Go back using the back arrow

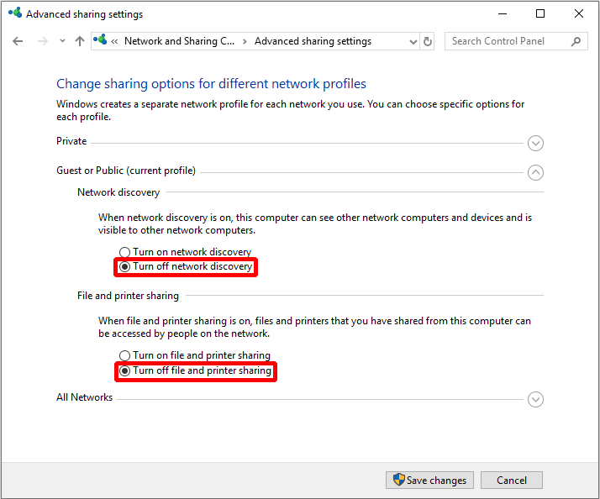tap(18, 41)
